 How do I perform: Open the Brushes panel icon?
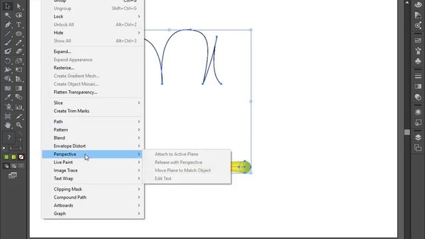click(418, 50)
